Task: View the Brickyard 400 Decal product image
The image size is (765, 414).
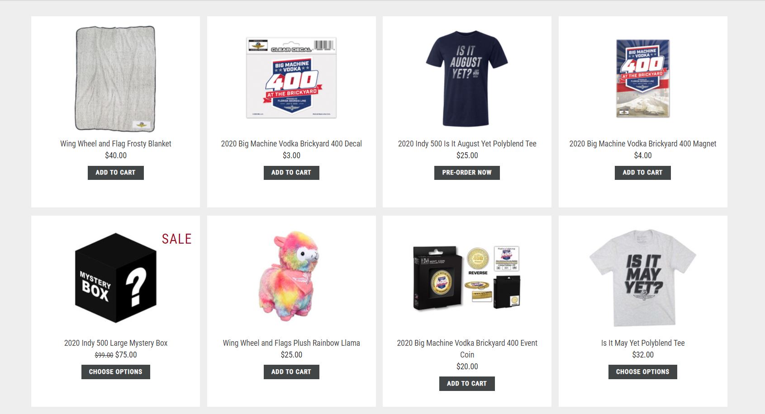Action: (x=291, y=78)
